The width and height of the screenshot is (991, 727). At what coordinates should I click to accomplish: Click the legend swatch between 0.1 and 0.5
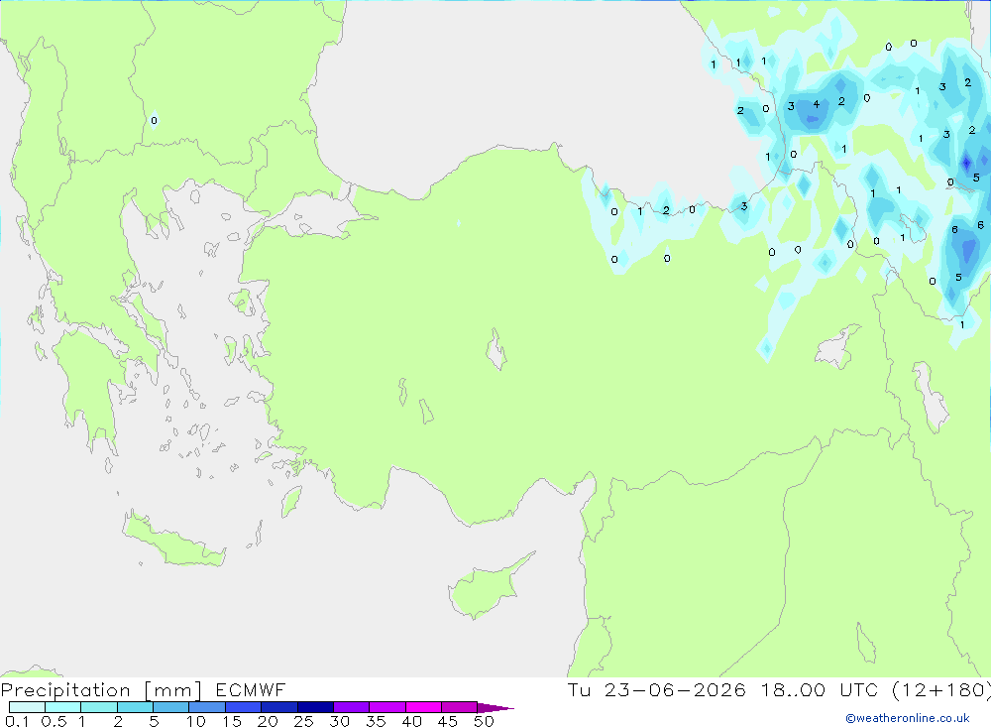pyautogui.click(x=27, y=707)
